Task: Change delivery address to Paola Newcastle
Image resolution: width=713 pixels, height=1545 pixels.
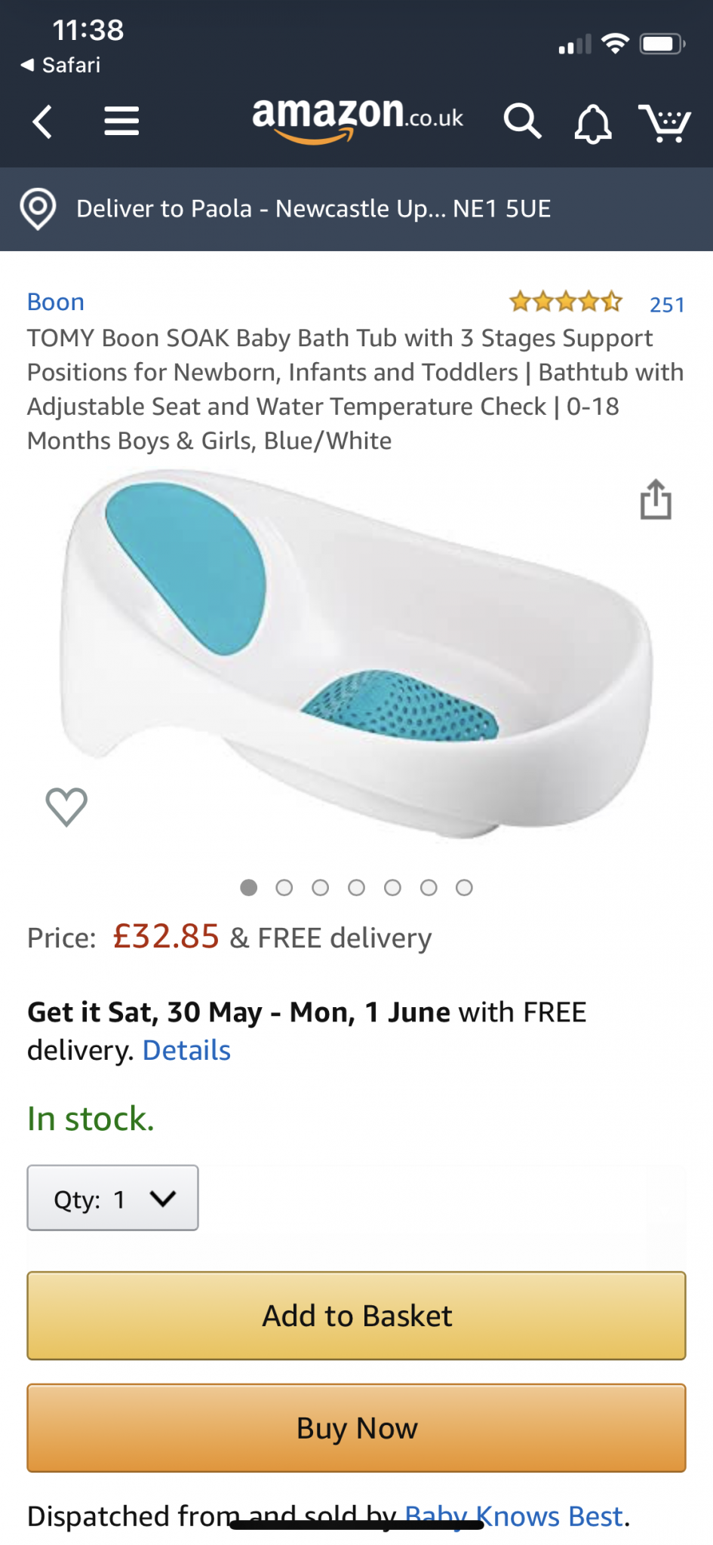Action: (x=314, y=209)
